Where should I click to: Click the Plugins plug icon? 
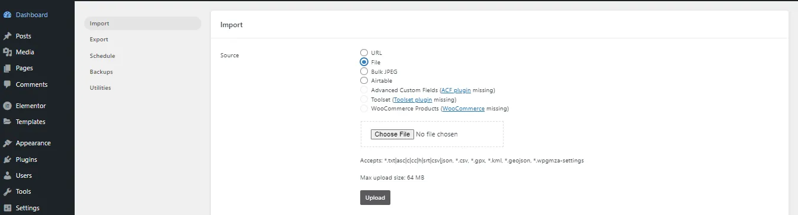[x=7, y=159]
